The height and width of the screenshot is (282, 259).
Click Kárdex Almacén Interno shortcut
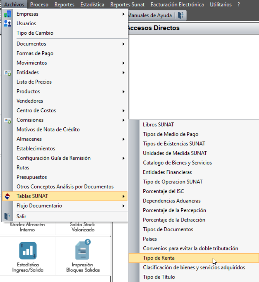(27, 227)
